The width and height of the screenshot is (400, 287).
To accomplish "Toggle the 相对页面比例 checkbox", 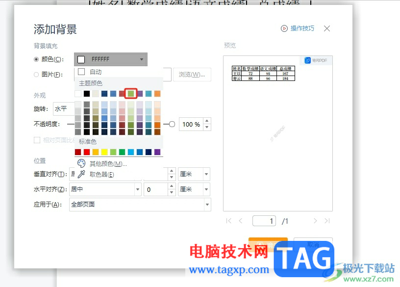I will coord(37,140).
